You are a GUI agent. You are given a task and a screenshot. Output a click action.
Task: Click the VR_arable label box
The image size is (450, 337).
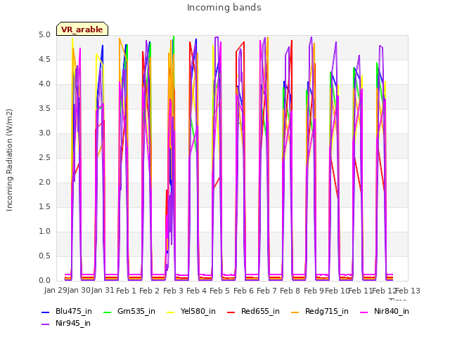point(82,29)
